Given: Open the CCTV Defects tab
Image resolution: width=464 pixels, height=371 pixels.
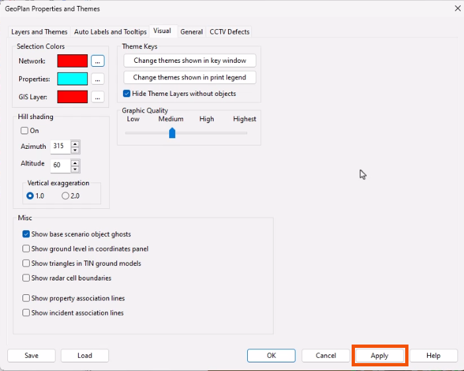Looking at the screenshot, I should [229, 32].
